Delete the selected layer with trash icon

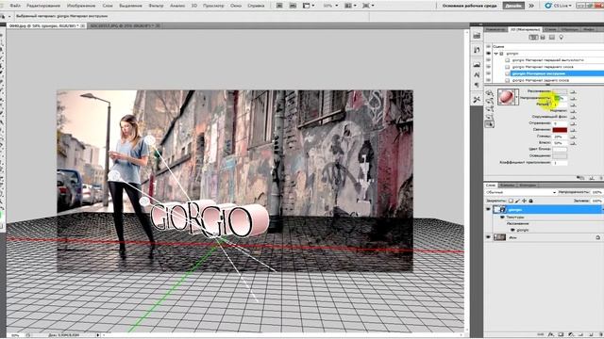(600, 335)
